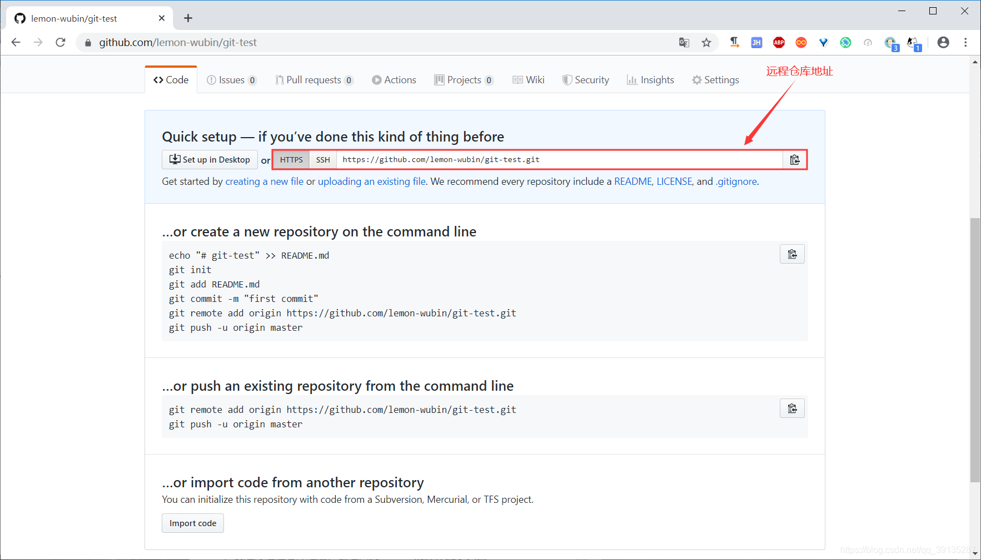Click the 'git add README.md' line

coord(214,284)
